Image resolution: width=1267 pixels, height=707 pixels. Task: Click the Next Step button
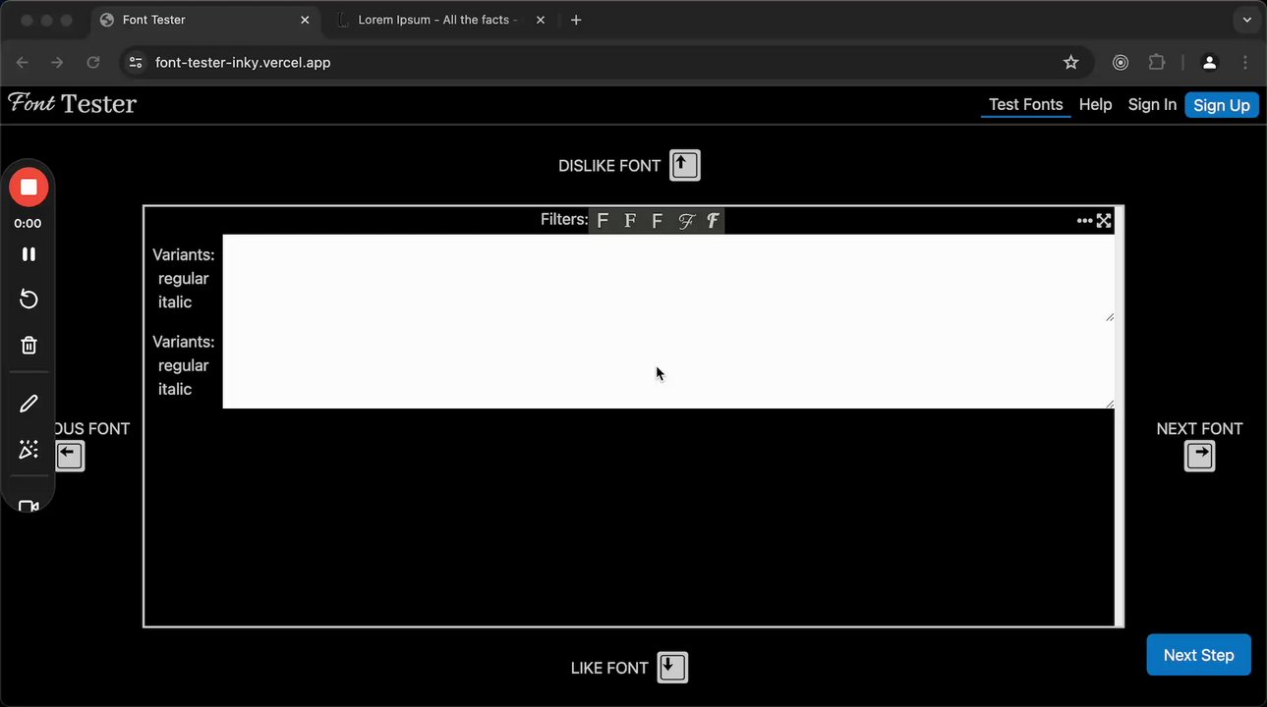pos(1198,655)
